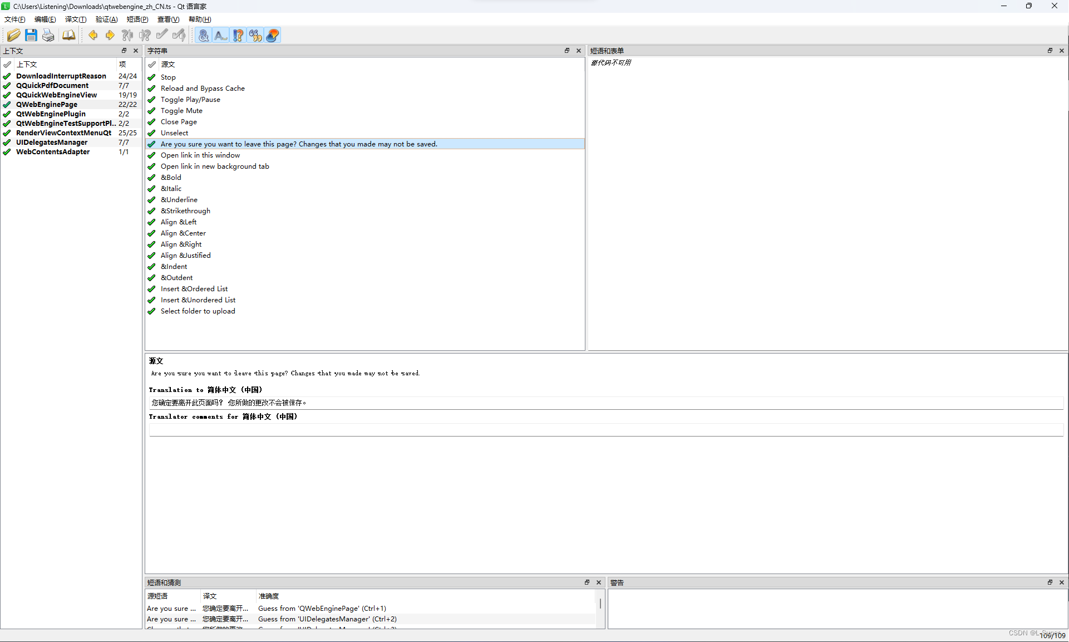This screenshot has height=642, width=1069.
Task: Click the Print icon
Action: 48,36
